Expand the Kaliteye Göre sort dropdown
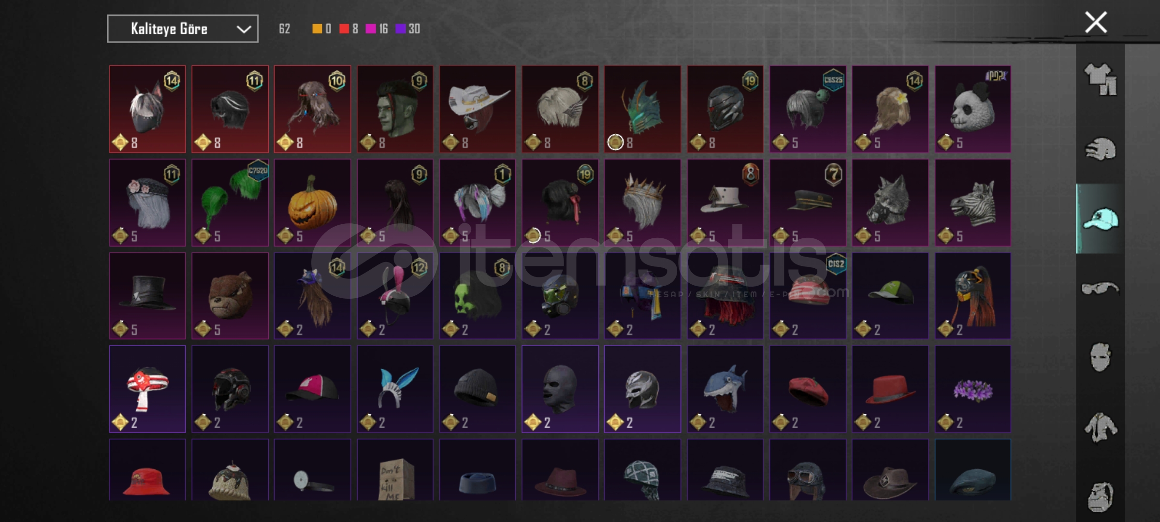1160x522 pixels. pyautogui.click(x=183, y=29)
